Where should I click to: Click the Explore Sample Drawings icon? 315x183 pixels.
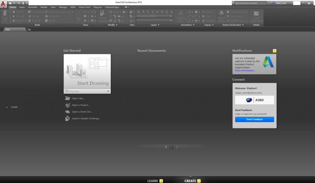67,118
